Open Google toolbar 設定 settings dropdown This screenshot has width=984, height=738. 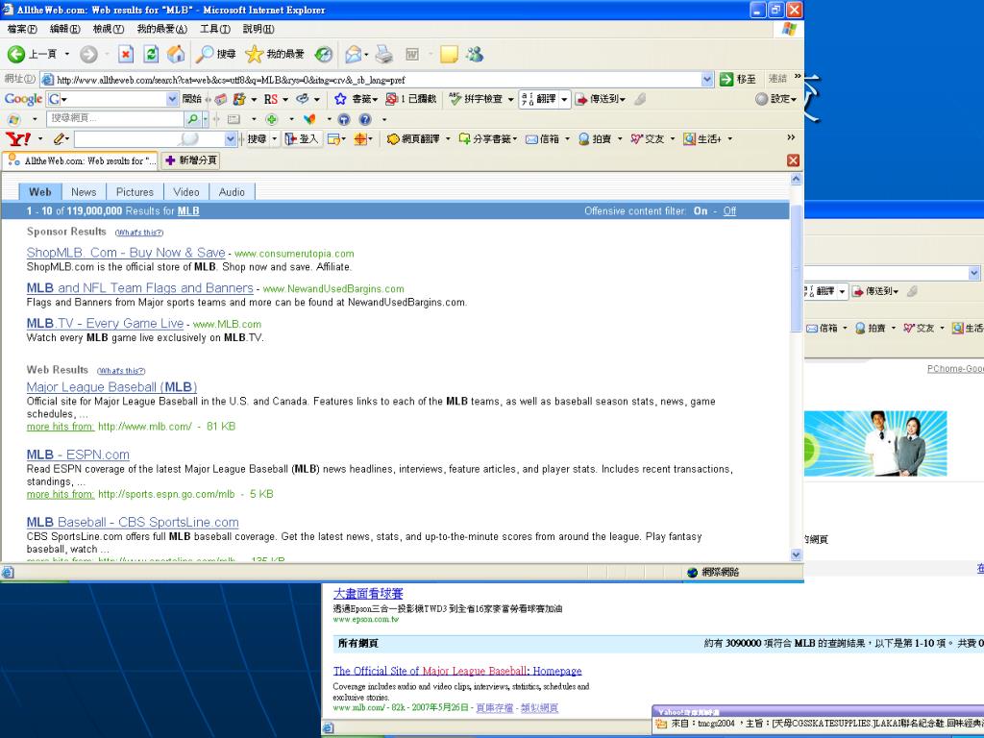point(776,99)
